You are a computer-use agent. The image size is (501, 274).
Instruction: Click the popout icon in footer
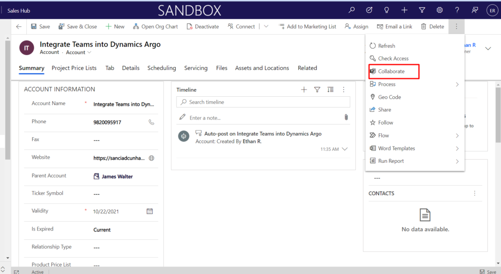[x=17, y=272]
